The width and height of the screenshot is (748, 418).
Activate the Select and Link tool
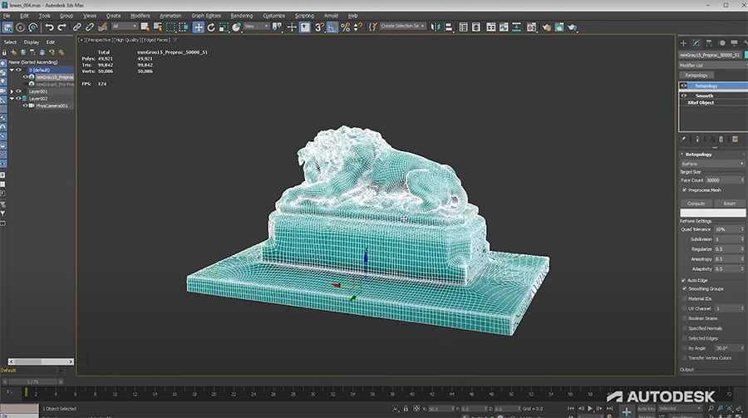76,27
